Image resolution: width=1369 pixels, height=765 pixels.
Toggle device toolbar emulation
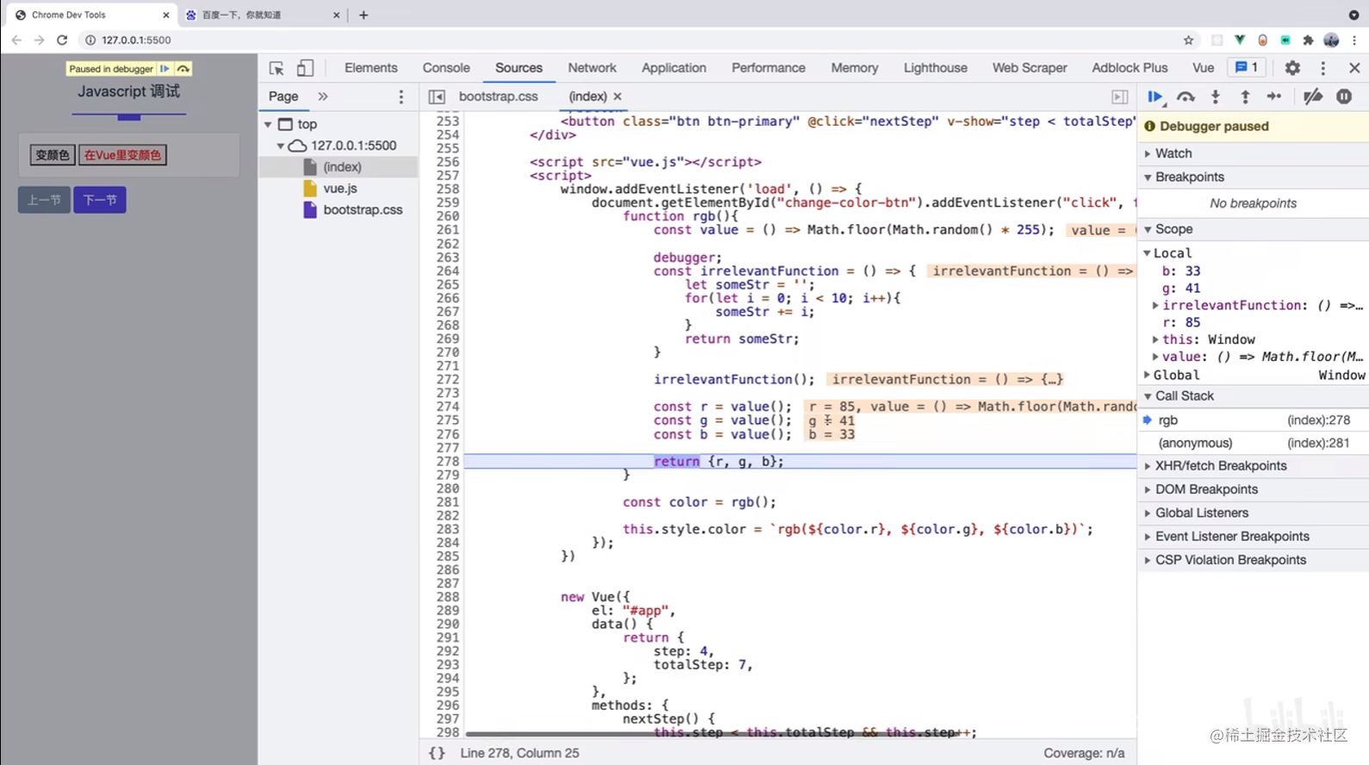pos(305,68)
